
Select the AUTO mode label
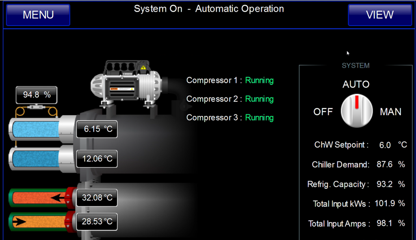pyautogui.click(x=356, y=85)
